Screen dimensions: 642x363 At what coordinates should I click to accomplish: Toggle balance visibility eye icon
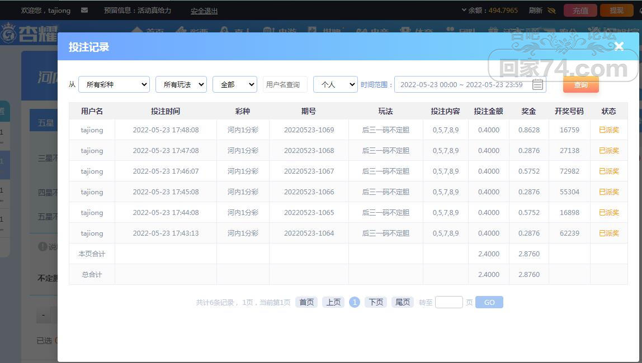[551, 10]
